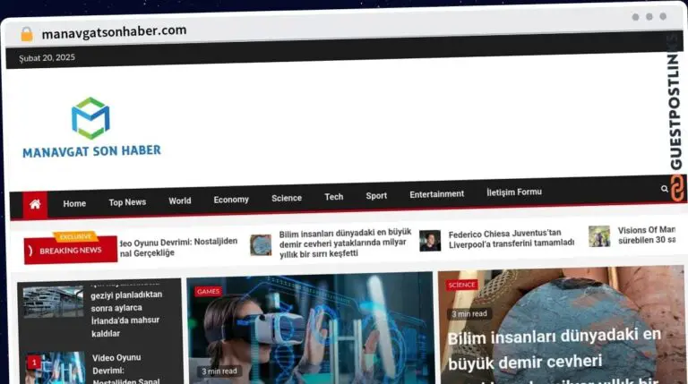Image resolution: width=688 pixels, height=384 pixels.
Task: Open the Science navigation tab
Action: coord(287,198)
